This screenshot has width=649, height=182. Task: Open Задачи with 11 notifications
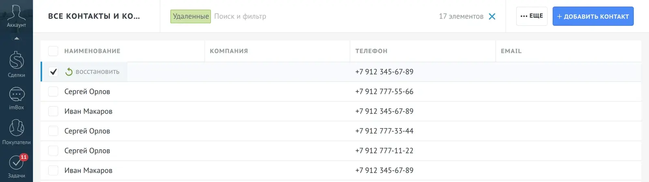16,166
